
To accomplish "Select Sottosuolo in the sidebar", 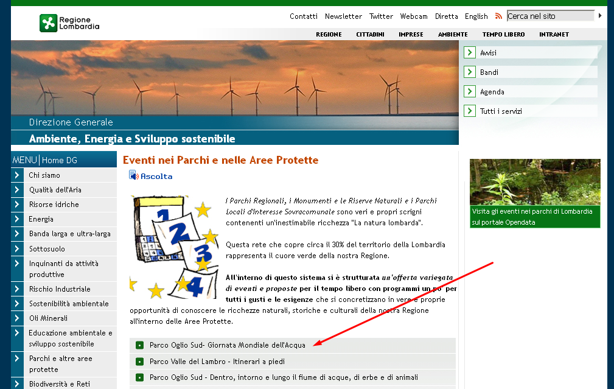I will click(x=47, y=249).
